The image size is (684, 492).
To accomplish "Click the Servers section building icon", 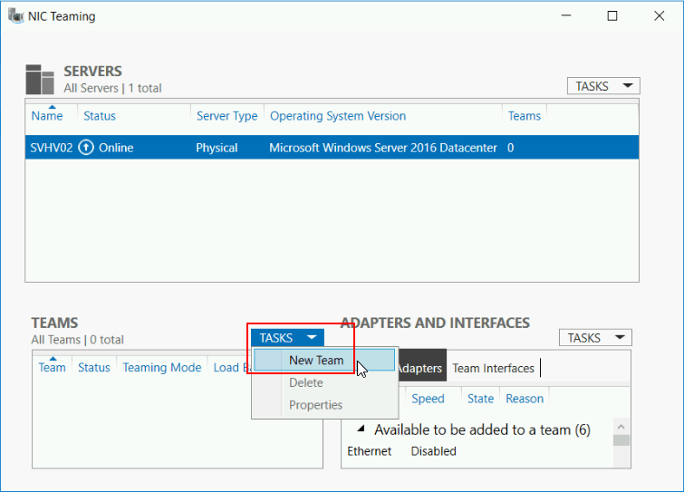I will 40,80.
